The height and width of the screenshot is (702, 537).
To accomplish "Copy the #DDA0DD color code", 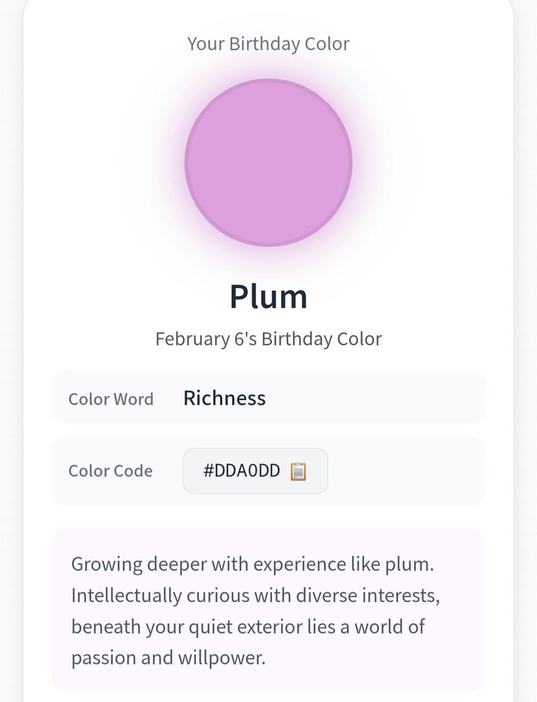I will (256, 471).
